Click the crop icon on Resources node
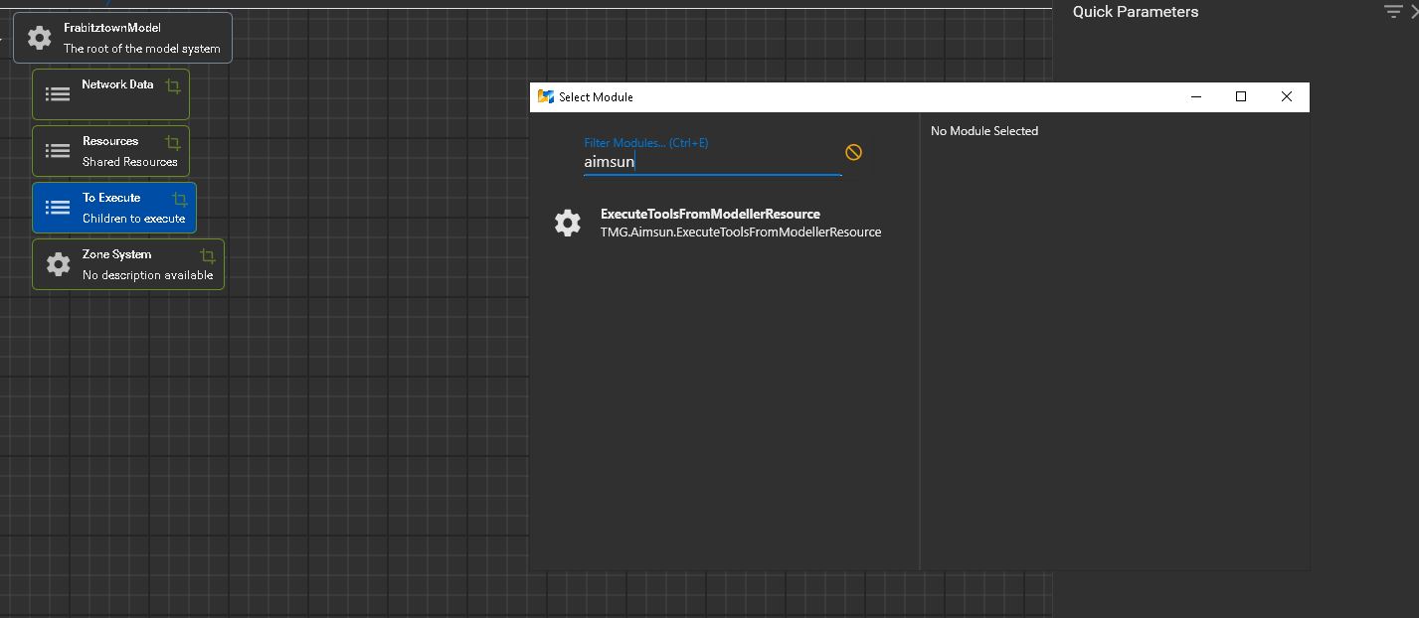Screen dimensions: 1419x618 click(x=173, y=143)
